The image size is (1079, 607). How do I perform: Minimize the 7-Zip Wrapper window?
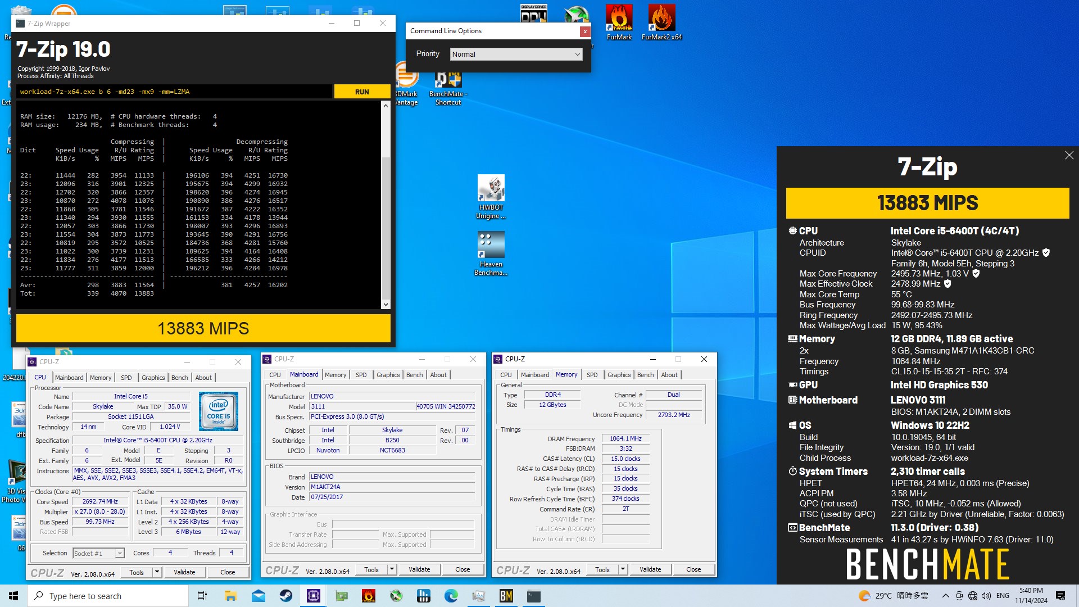click(332, 23)
